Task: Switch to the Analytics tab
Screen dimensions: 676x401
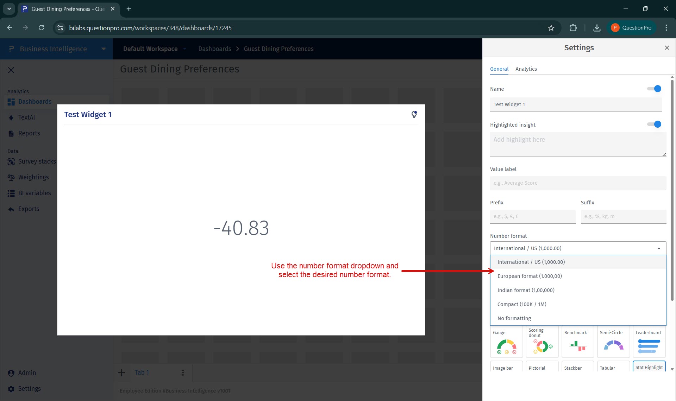Action: (526, 69)
